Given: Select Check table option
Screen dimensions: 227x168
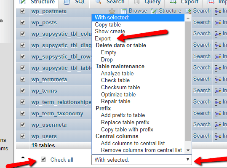Looking at the screenshot, I should pos(115,80).
